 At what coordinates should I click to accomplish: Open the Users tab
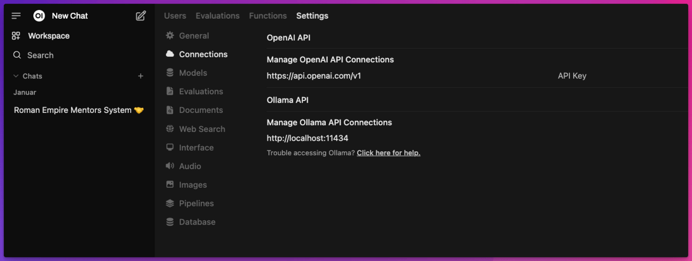[x=175, y=16]
